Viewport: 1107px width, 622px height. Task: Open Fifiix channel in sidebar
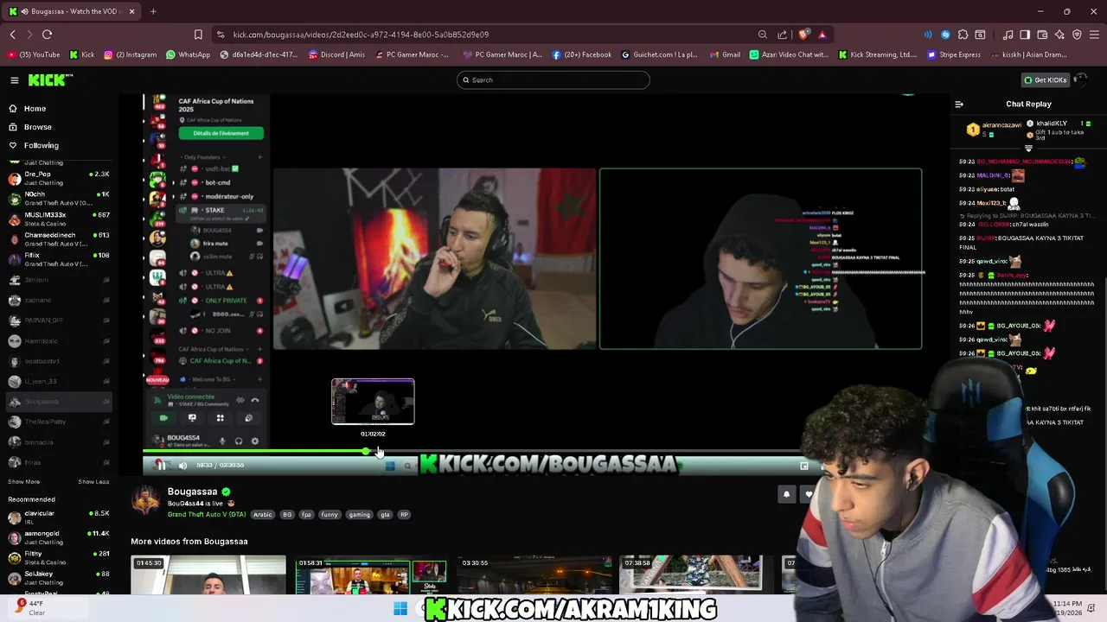(x=59, y=259)
